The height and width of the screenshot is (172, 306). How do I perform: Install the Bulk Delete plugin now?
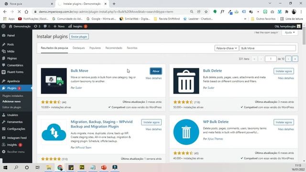284,71
